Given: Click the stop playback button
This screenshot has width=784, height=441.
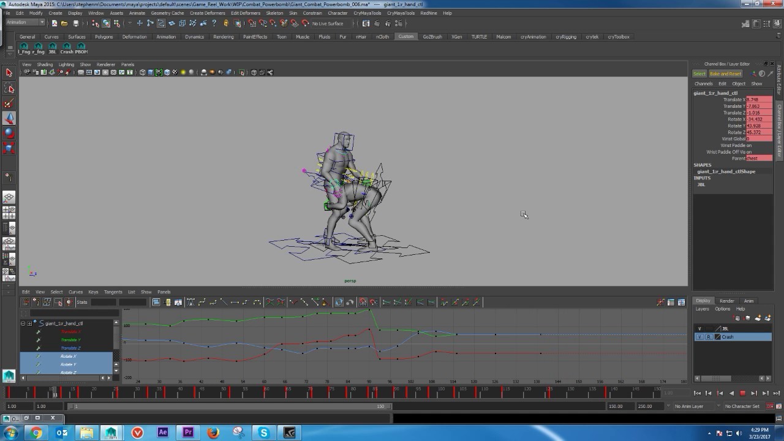Looking at the screenshot, I should coord(743,393).
